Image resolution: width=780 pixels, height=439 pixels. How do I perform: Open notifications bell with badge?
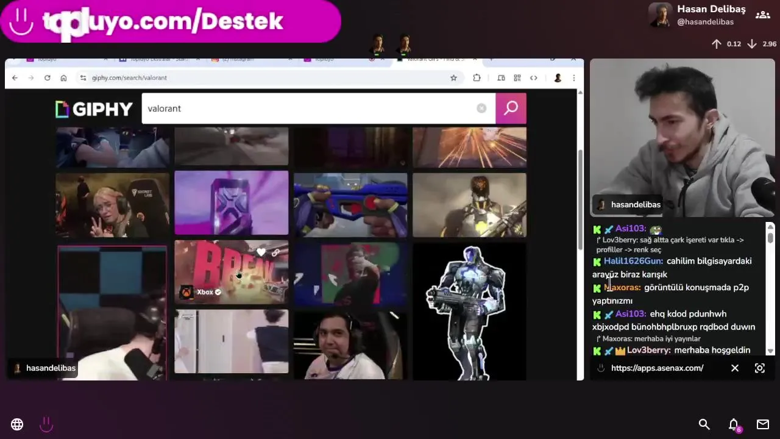coord(734,425)
